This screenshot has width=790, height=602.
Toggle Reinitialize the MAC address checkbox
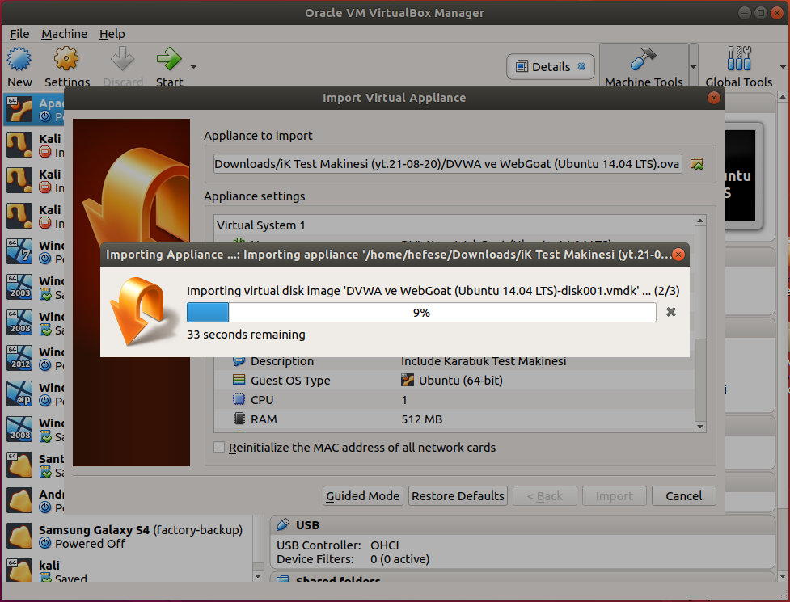coord(219,447)
